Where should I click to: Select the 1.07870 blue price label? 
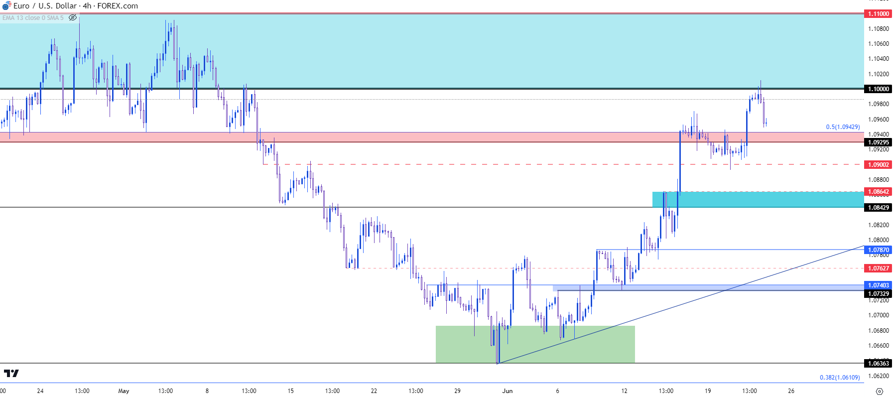tap(878, 250)
